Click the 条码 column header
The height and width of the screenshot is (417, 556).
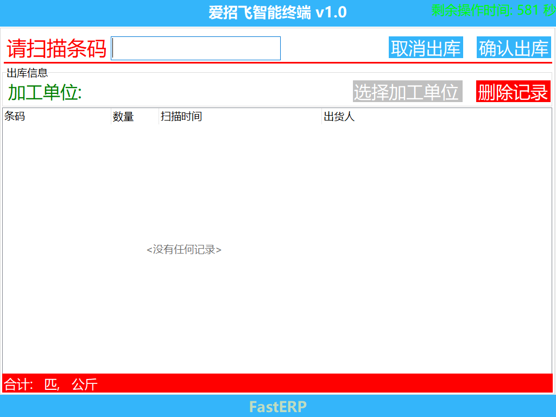pos(56,116)
